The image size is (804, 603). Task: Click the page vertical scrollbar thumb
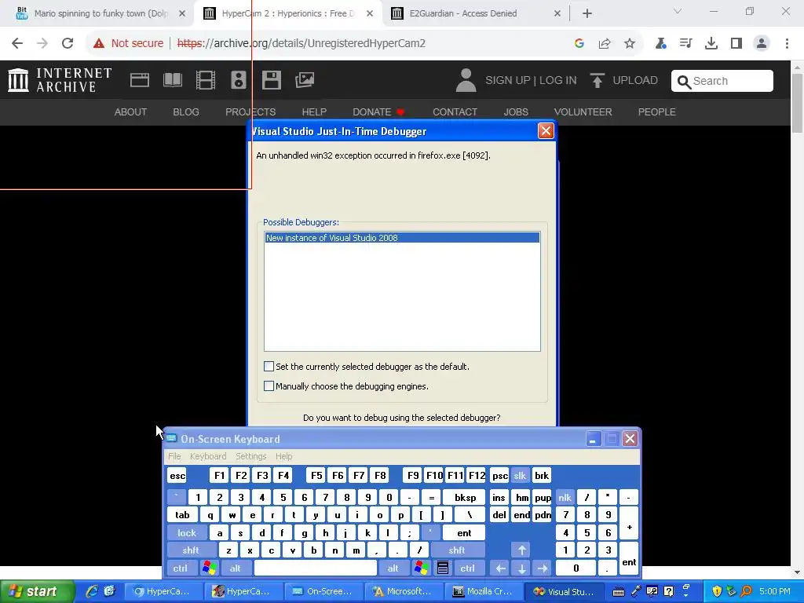coord(798,103)
